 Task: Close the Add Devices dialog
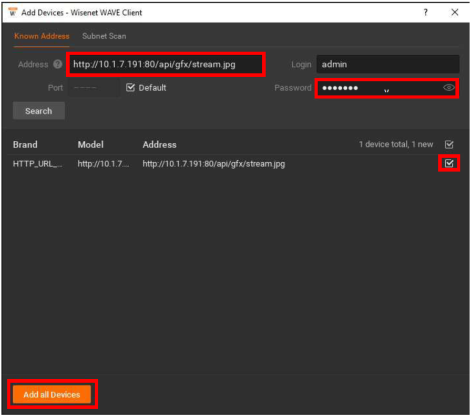coord(455,12)
